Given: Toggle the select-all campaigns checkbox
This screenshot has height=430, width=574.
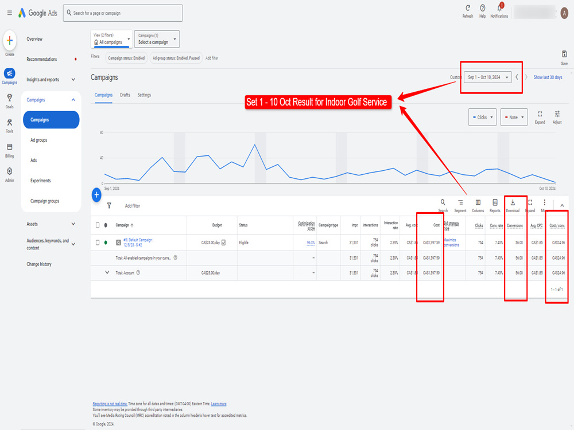Looking at the screenshot, I should pos(98,225).
